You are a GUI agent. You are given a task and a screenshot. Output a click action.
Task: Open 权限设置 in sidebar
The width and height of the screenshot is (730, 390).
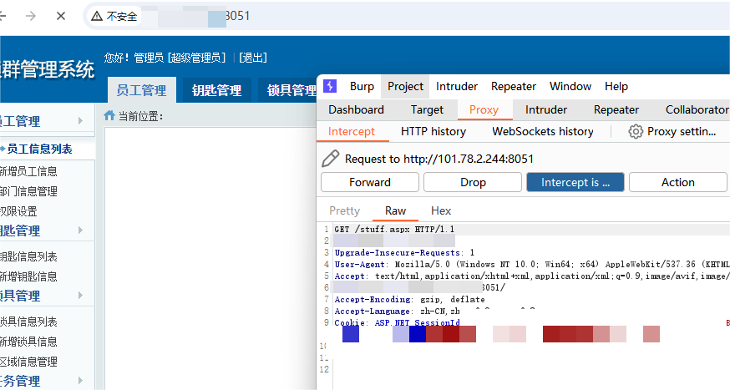click(x=18, y=212)
